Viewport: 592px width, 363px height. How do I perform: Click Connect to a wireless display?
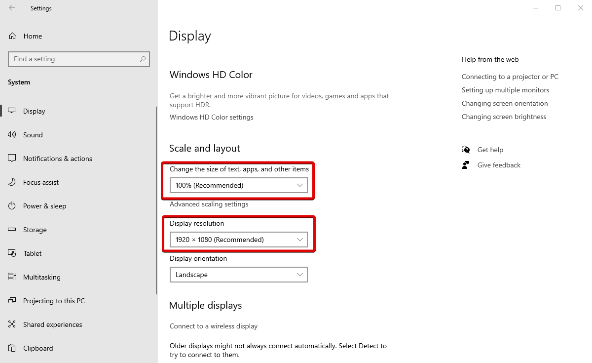coord(214,326)
